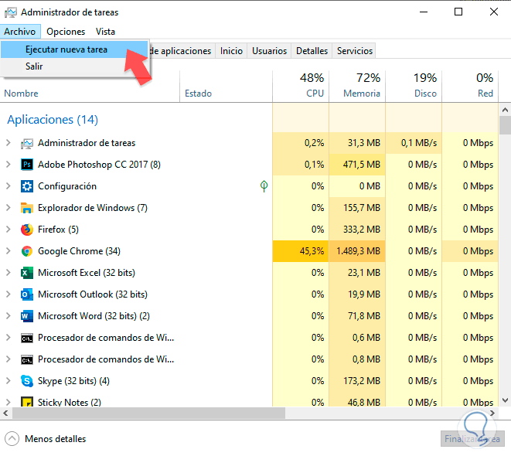The width and height of the screenshot is (511, 456).
Task: Click the Administrador de tareas row icon
Action: [x=27, y=143]
